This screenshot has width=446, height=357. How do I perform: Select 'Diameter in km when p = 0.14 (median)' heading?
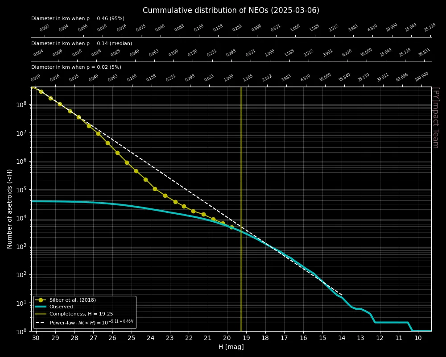pos(82,44)
